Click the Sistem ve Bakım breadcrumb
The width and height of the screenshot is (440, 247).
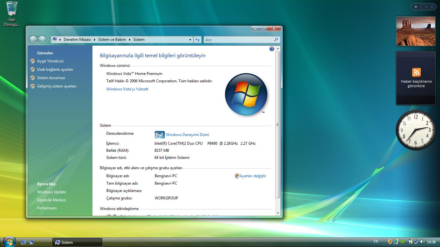[112, 40]
